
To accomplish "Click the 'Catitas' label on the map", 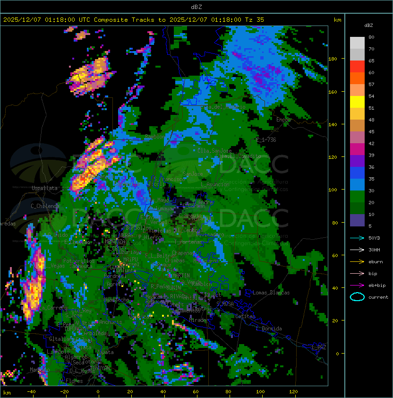I will point(245,316).
